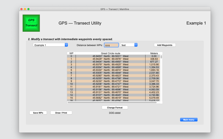Focus the Distance between WPs field
Screen dimensions: 223x139
point(111,45)
